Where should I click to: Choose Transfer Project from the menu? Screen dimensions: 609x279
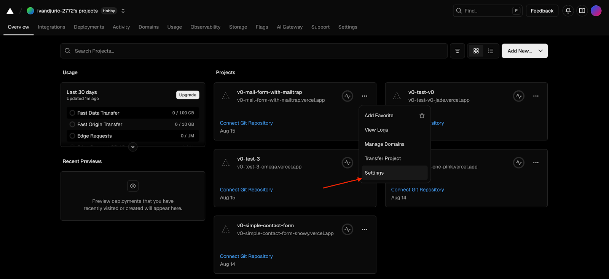(383, 159)
